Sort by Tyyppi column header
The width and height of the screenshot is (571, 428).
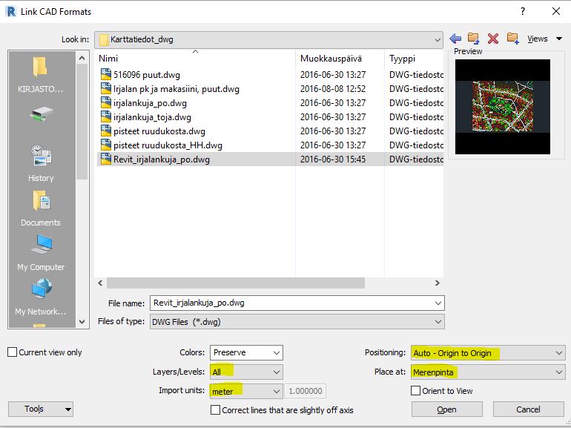(415, 59)
